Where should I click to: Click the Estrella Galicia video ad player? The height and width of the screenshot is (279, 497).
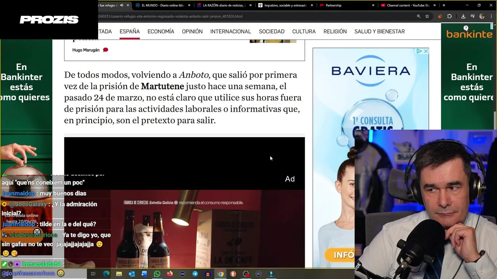click(x=184, y=202)
